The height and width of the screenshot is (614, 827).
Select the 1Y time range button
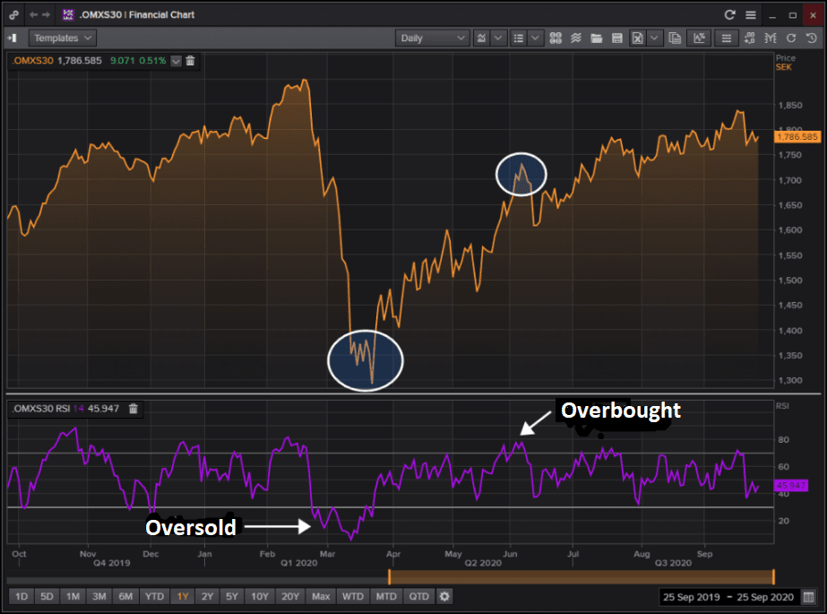coord(183,597)
